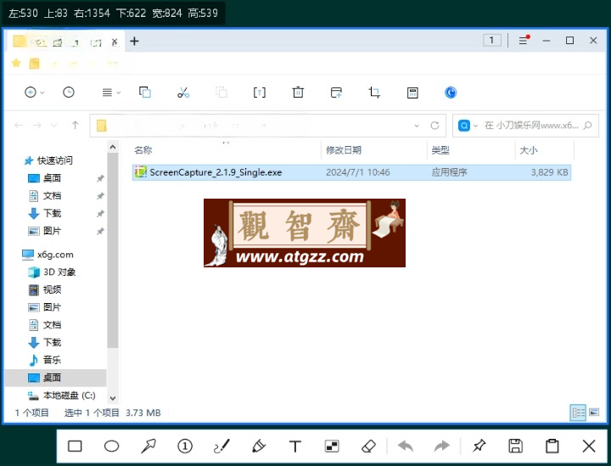Select the mosaic blur tool
This screenshot has height=466, width=611.
tap(332, 446)
